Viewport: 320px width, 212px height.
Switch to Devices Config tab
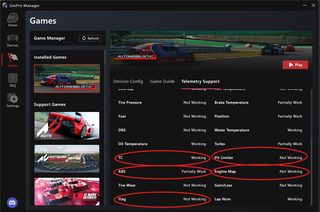tap(128, 81)
